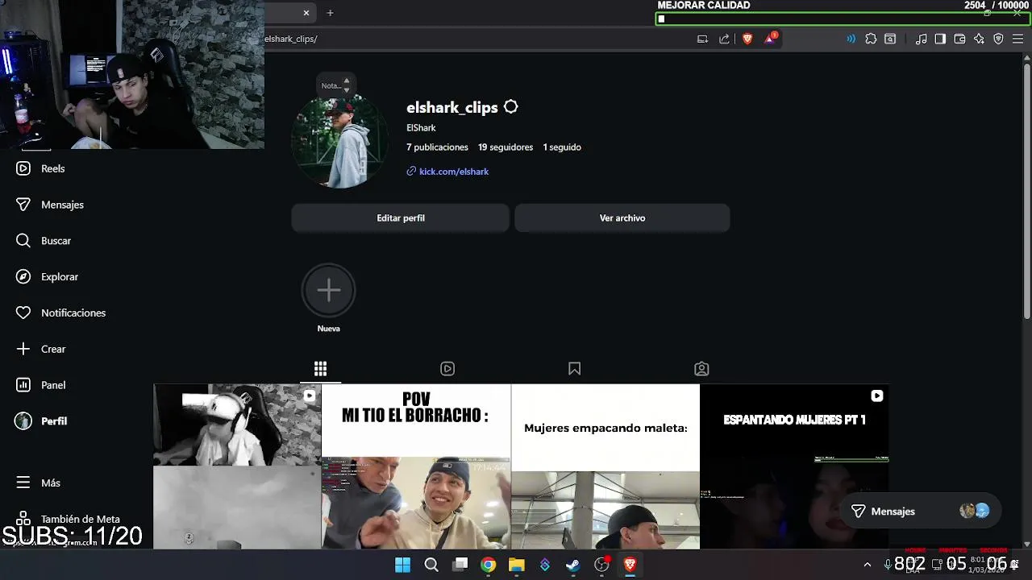Close the current browser tab

(x=306, y=13)
